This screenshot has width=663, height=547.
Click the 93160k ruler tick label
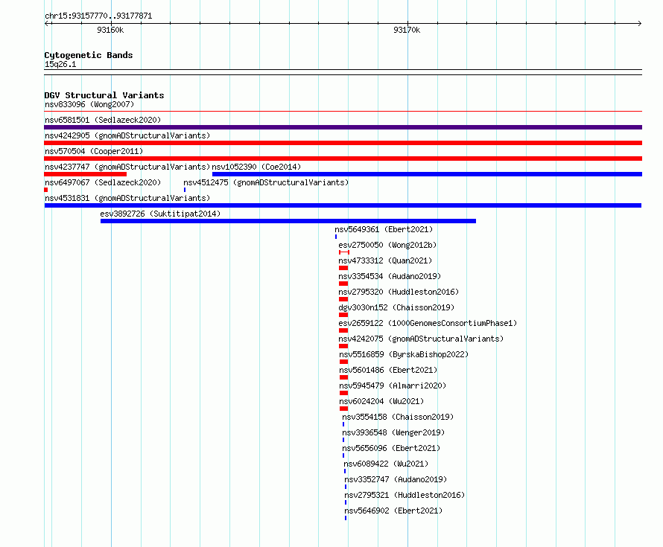pyautogui.click(x=110, y=30)
